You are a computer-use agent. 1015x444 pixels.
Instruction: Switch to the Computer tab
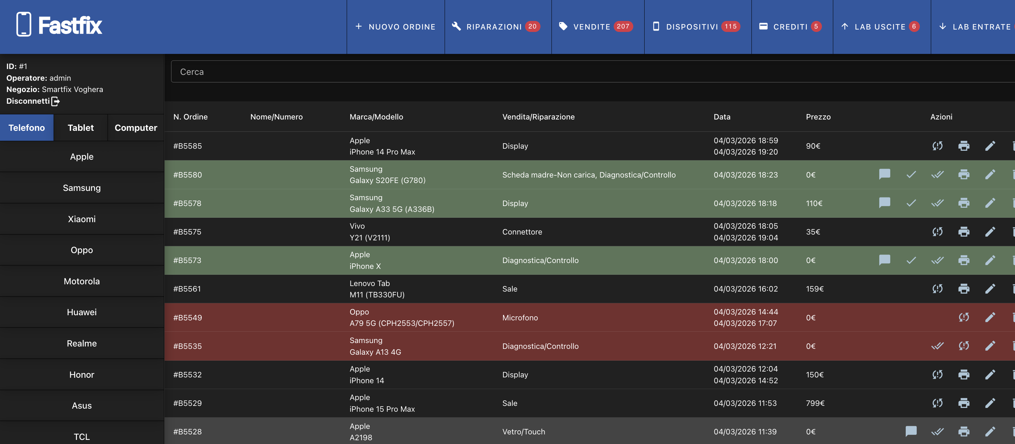pos(135,127)
